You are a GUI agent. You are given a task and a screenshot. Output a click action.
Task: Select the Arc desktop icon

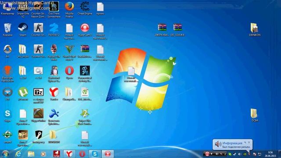pyautogui.click(x=7, y=51)
